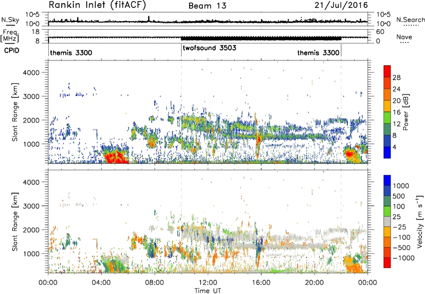Pick the red bottom segment of velocity colorbar
Image resolution: width=425 pixels, height=294 pixels.
point(387,263)
